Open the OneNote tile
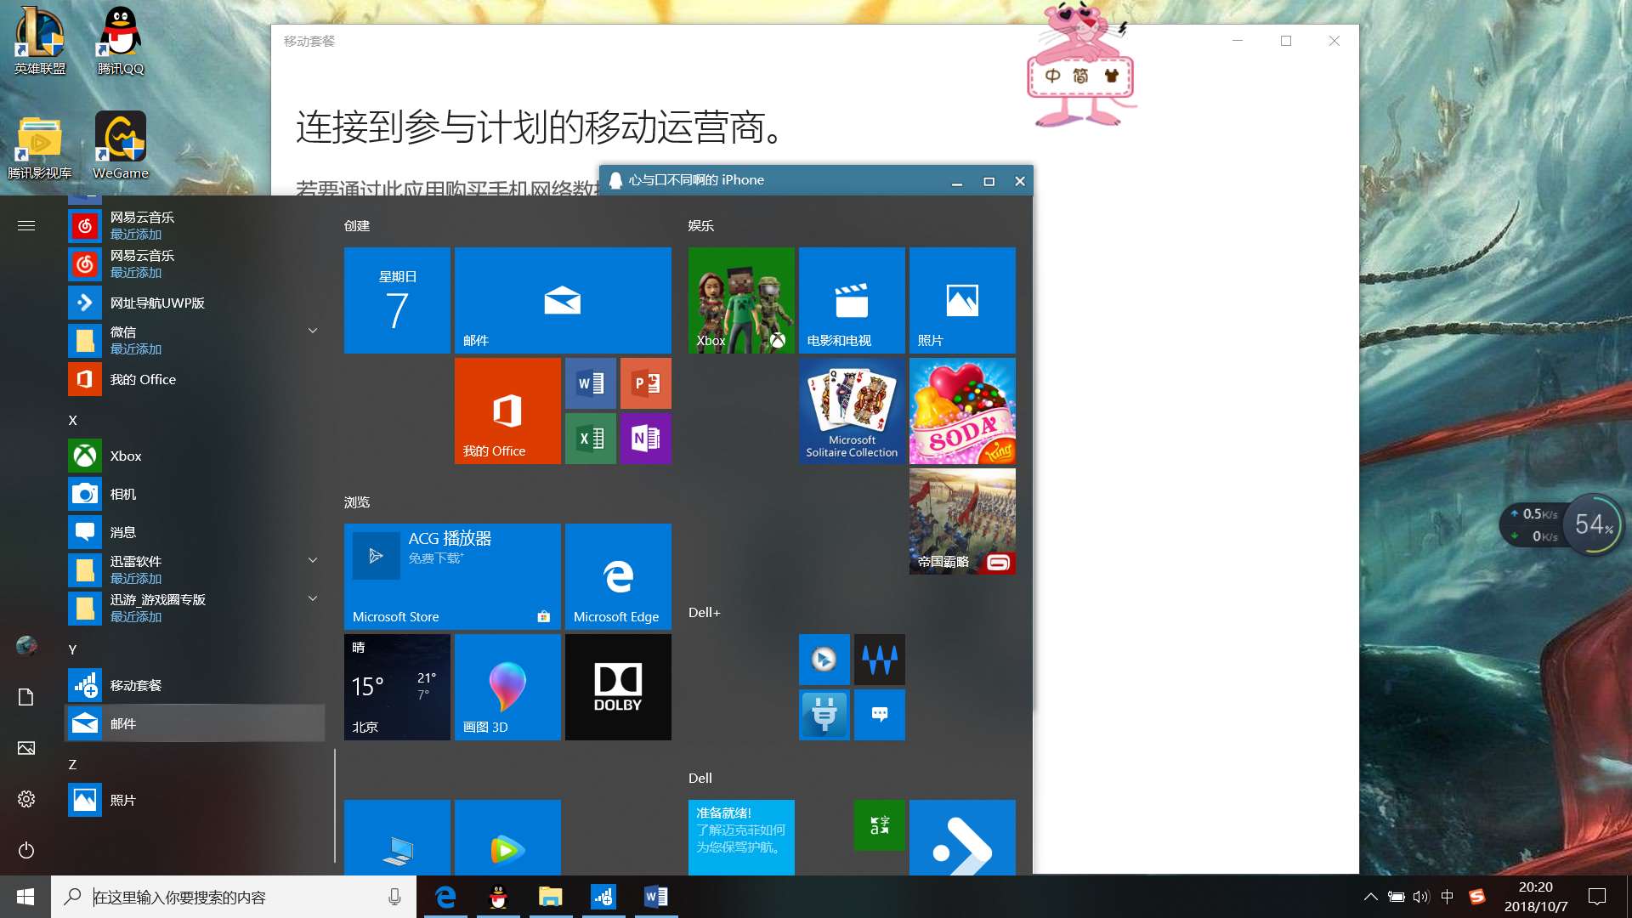 pos(646,439)
